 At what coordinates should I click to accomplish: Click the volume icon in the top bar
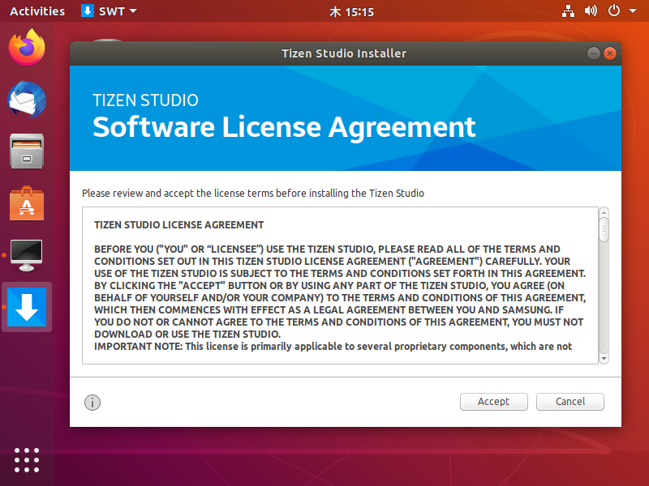591,11
